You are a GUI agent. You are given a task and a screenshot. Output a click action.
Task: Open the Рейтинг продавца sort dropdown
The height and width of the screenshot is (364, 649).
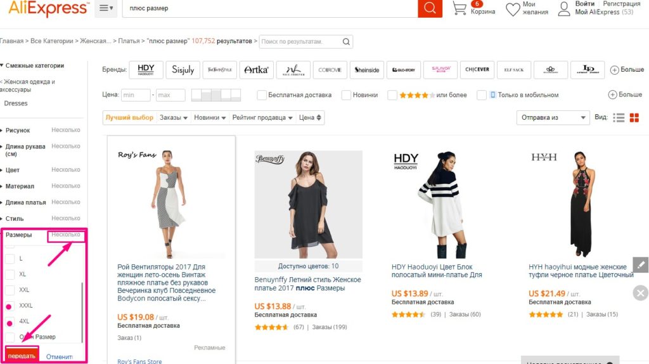(x=262, y=117)
